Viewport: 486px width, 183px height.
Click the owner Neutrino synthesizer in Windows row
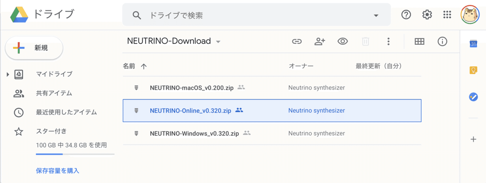pyautogui.click(x=317, y=133)
